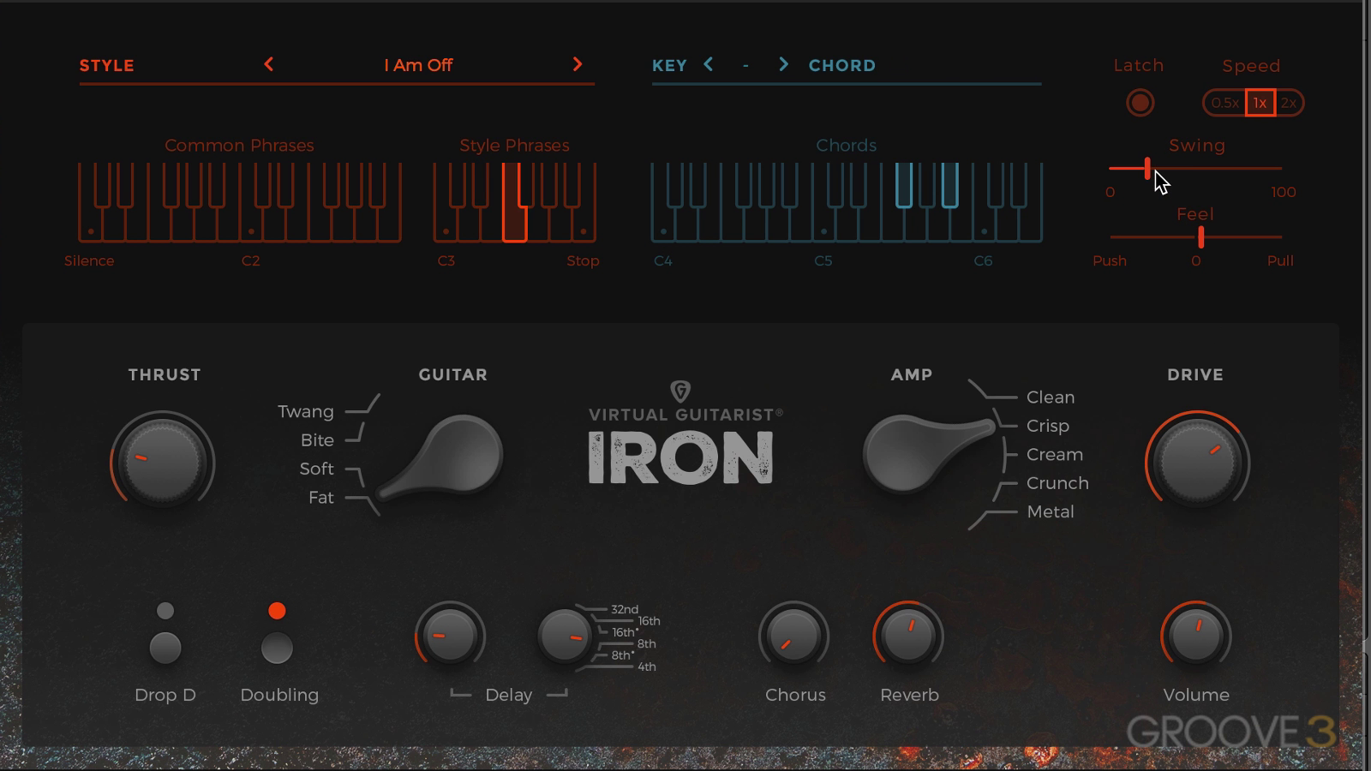This screenshot has height=771, width=1371.
Task: Click the Delay amount knob
Action: pos(450,636)
